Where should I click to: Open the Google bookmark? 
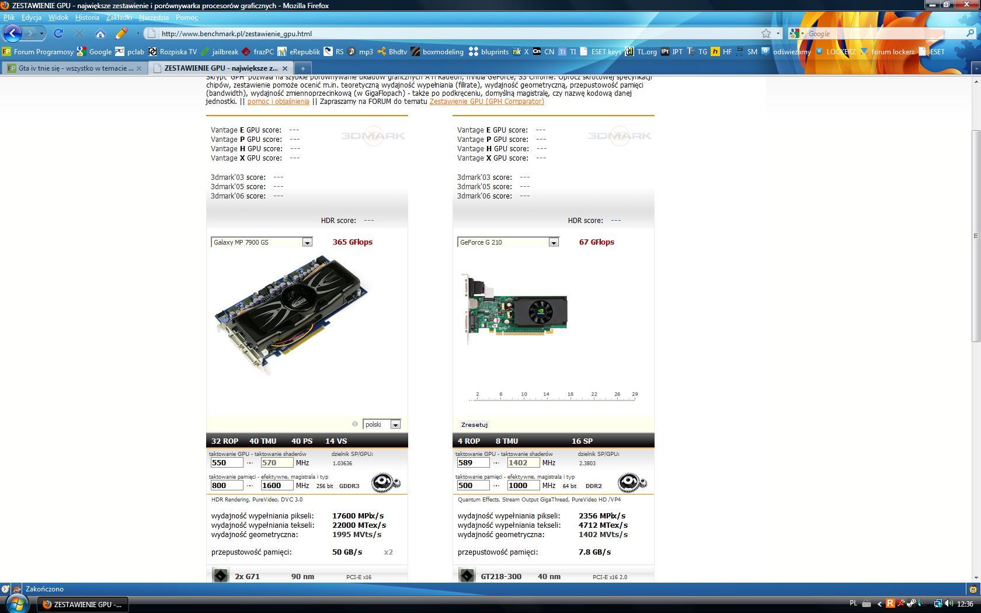94,51
